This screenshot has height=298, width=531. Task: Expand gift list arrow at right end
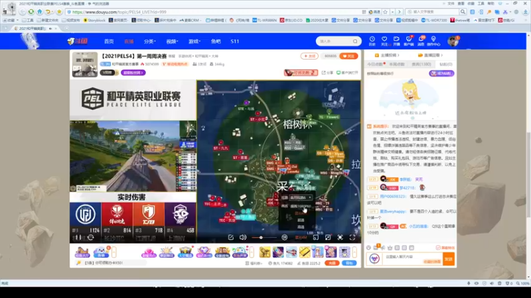point(354,252)
